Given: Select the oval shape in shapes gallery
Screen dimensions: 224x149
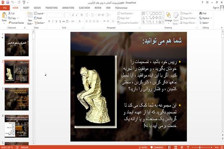Looking at the screenshot, I should 156,13.
